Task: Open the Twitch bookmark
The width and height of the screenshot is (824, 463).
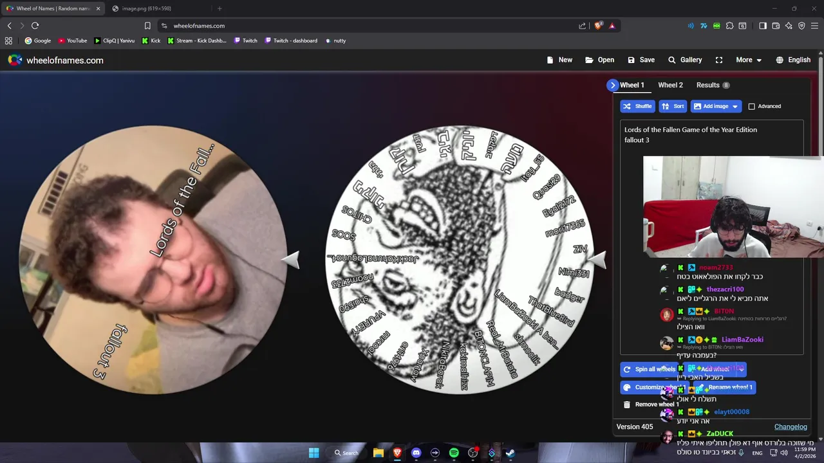Action: click(x=245, y=41)
